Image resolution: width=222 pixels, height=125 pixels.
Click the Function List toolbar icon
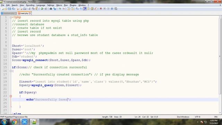coord(96,9)
